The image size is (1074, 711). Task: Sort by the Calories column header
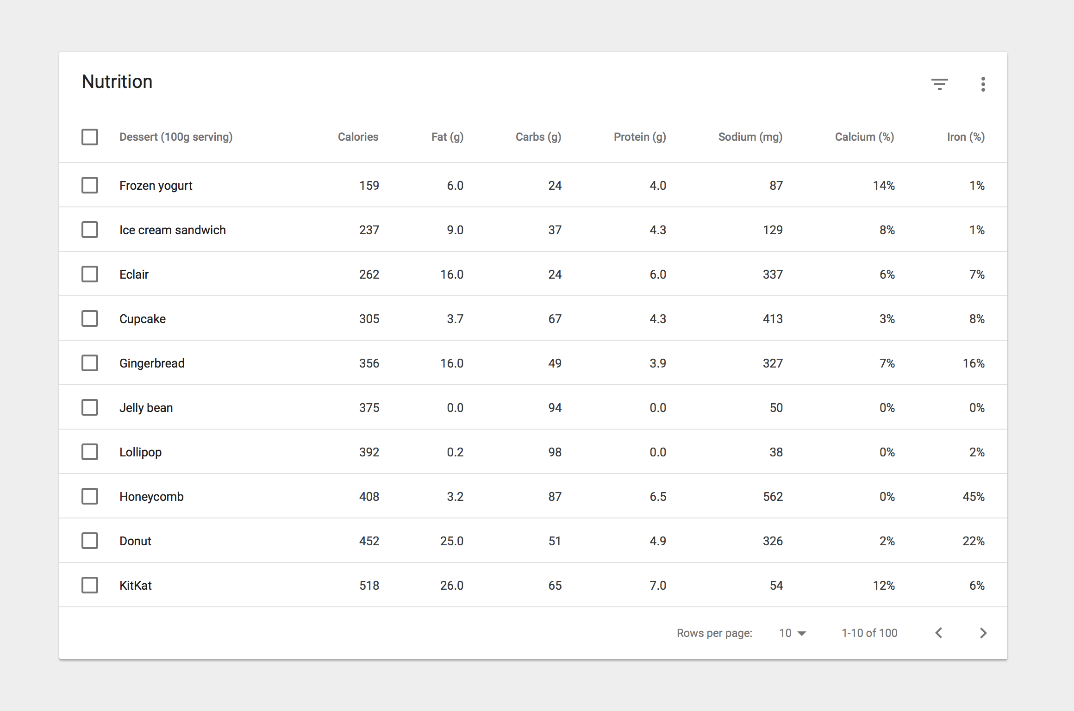[x=358, y=137]
